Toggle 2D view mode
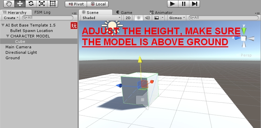The height and width of the screenshot is (128, 261). click(x=128, y=18)
